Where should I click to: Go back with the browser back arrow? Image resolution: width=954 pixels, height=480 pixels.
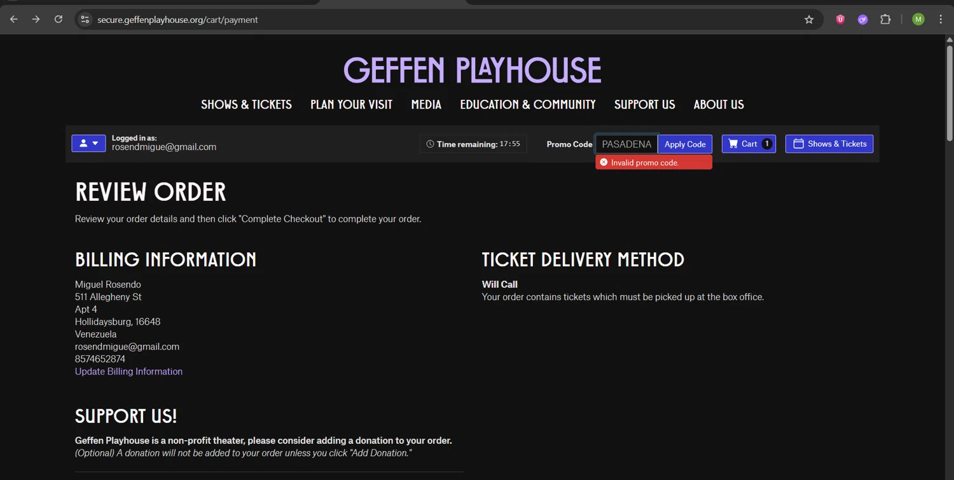pyautogui.click(x=14, y=20)
